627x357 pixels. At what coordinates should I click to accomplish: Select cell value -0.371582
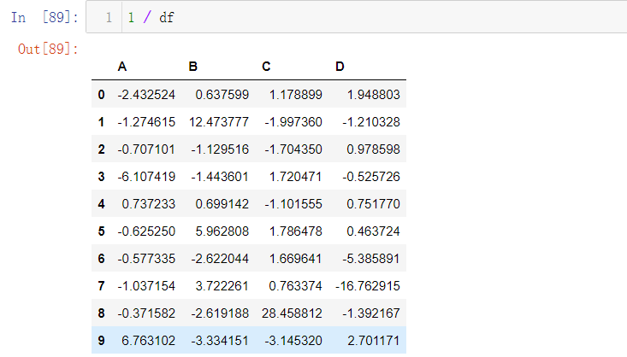(146, 313)
